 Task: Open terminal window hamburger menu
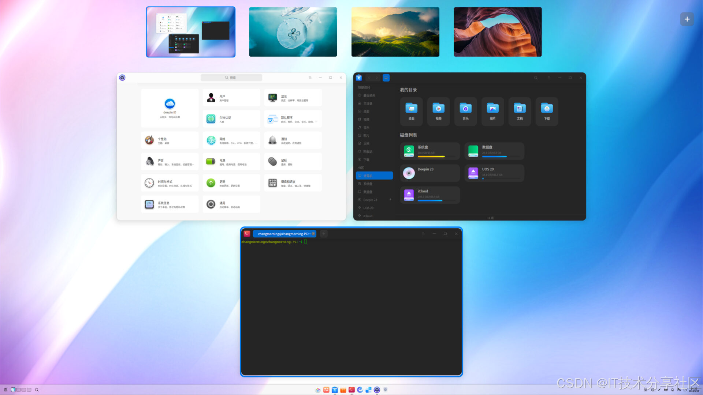423,234
